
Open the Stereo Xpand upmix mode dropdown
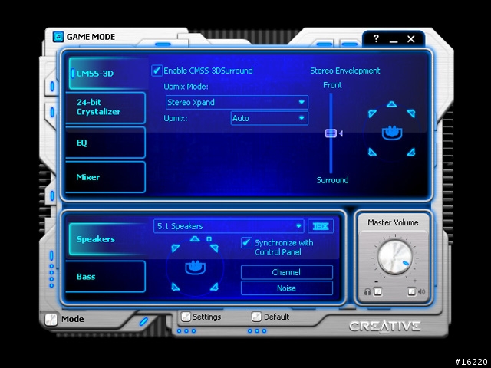coord(237,102)
